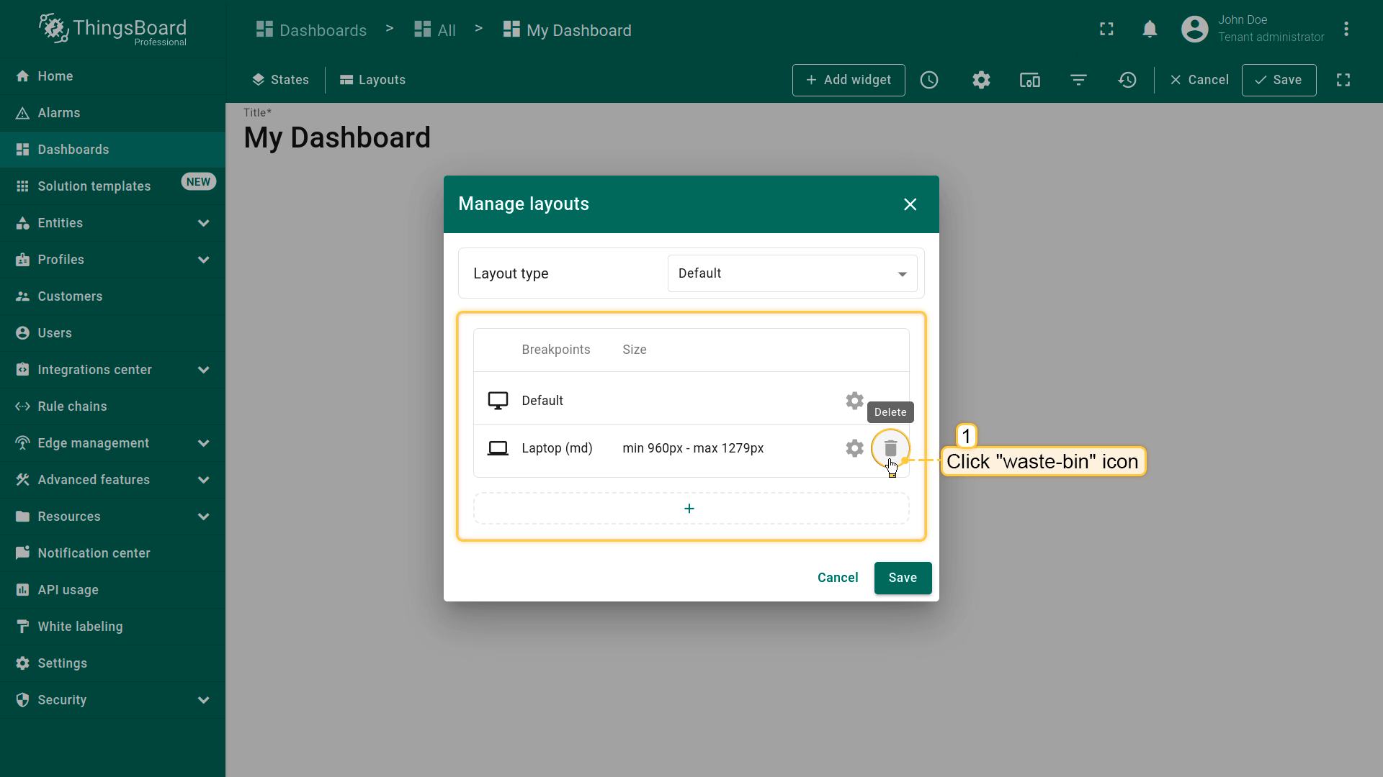Open entity aliases device icon
Viewport: 1383px width, 777px height.
[x=1029, y=80]
